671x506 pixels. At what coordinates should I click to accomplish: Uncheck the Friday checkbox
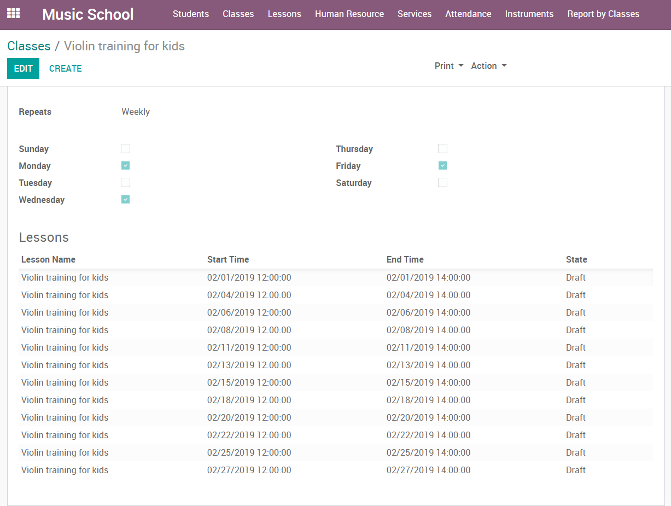click(443, 166)
